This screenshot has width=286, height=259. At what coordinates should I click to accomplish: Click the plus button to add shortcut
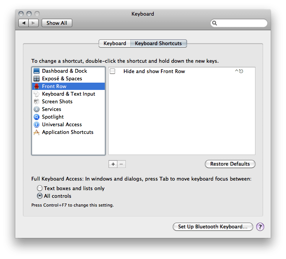click(113, 164)
